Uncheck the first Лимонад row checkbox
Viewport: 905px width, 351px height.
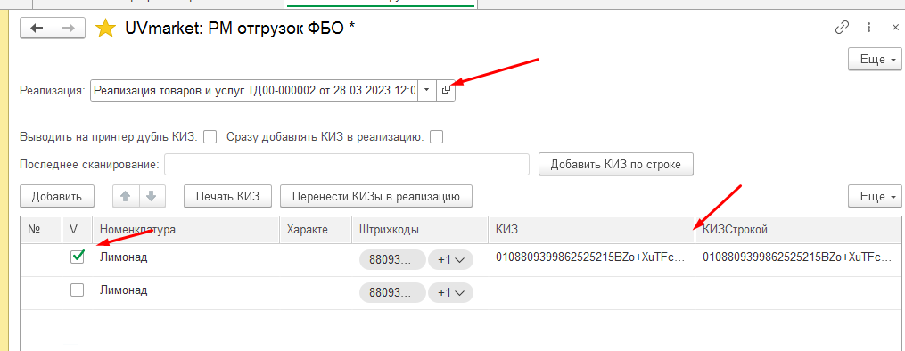point(78,257)
